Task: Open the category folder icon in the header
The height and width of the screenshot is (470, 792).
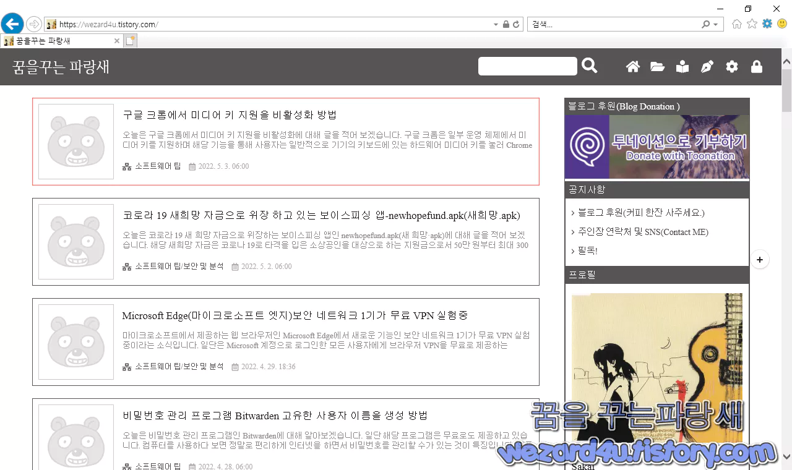Action: (657, 66)
